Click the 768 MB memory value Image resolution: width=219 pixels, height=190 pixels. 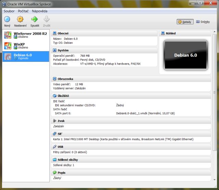tap(85, 56)
